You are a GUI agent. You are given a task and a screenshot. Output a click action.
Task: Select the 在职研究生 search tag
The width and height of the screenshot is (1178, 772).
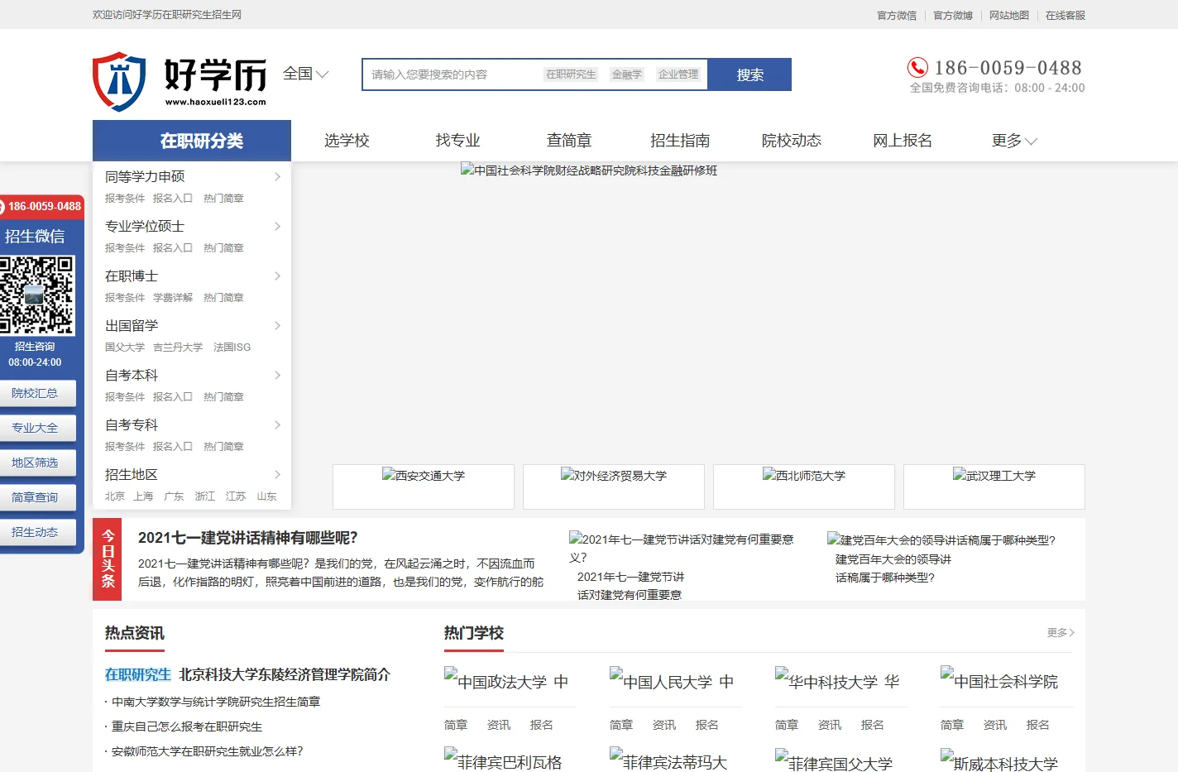[x=571, y=74]
